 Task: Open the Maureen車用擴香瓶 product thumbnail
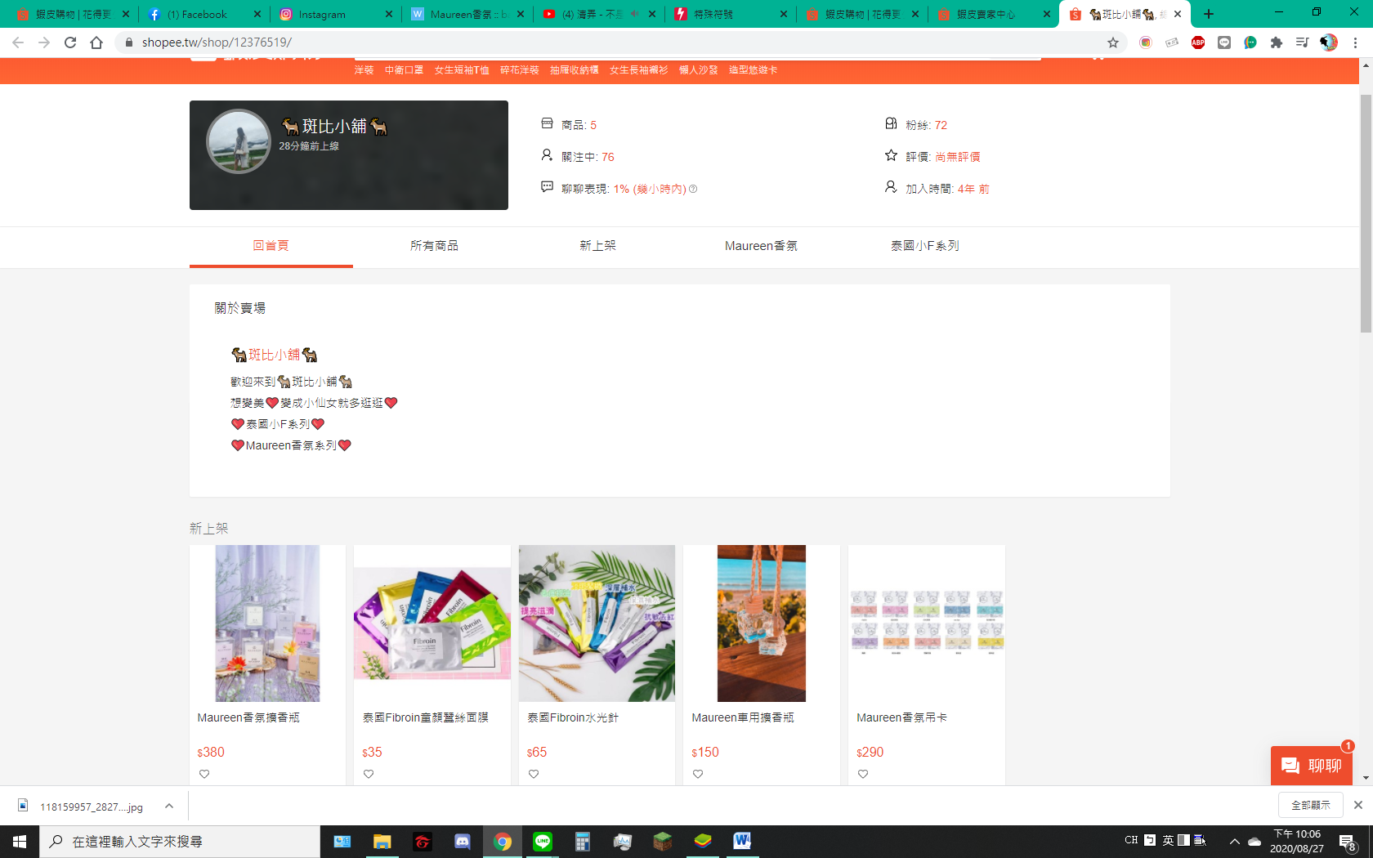761,623
